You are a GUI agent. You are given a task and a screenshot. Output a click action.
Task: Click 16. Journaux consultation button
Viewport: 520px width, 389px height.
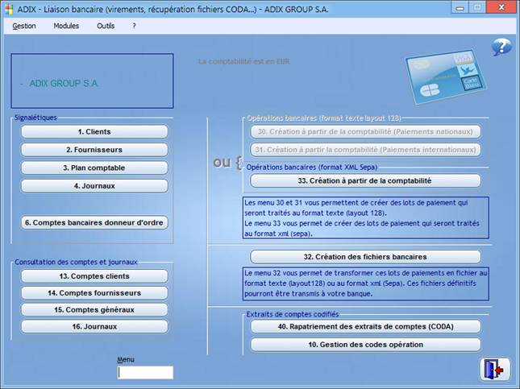click(94, 326)
